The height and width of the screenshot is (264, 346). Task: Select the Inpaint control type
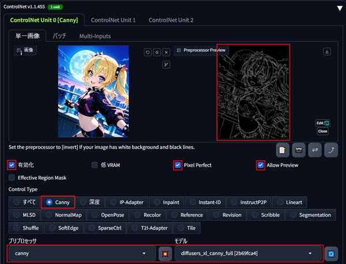(x=167, y=202)
